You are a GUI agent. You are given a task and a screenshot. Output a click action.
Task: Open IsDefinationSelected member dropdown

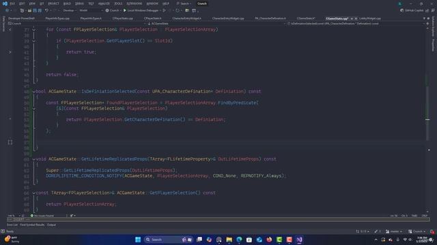click(x=356, y=24)
